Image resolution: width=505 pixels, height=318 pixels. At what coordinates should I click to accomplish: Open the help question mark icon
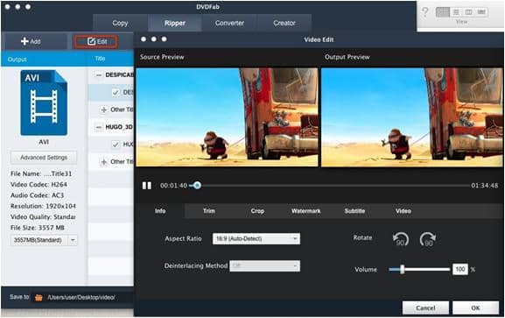tap(425, 12)
